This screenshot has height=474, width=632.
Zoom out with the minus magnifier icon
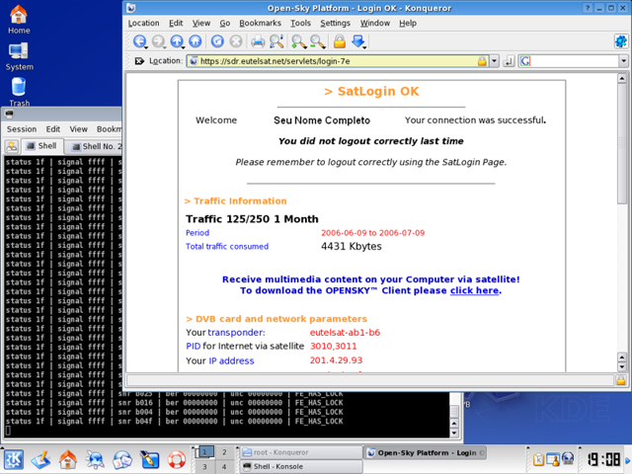317,41
